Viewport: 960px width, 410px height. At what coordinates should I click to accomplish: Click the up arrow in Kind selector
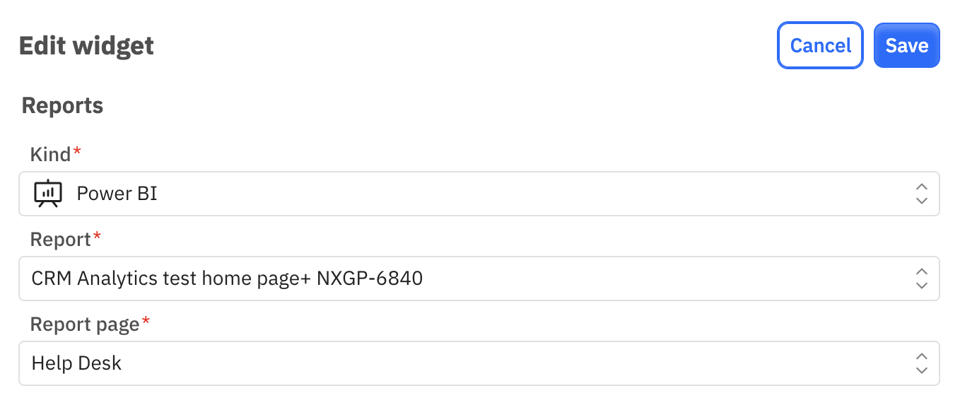tap(921, 187)
